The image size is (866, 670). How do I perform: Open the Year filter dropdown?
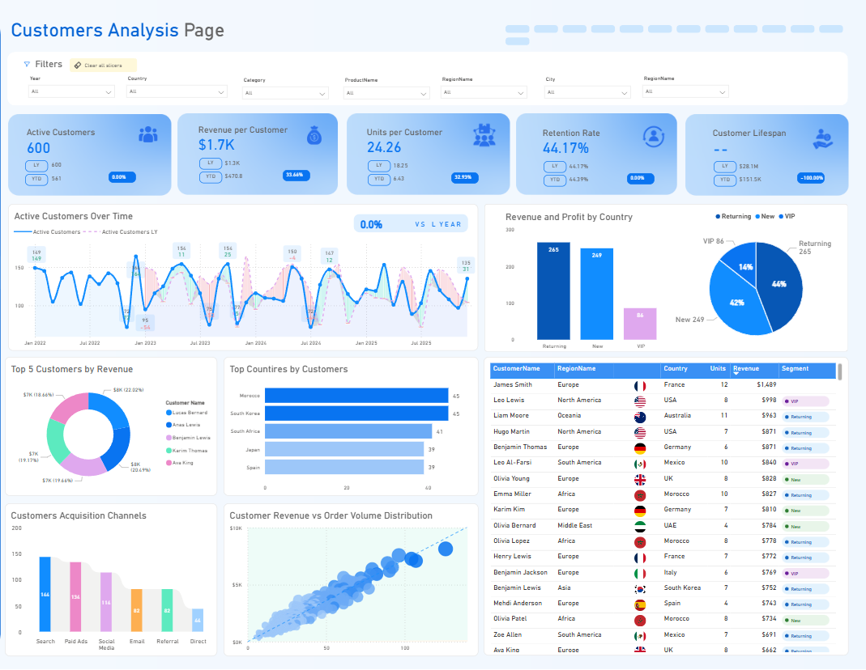click(71, 91)
